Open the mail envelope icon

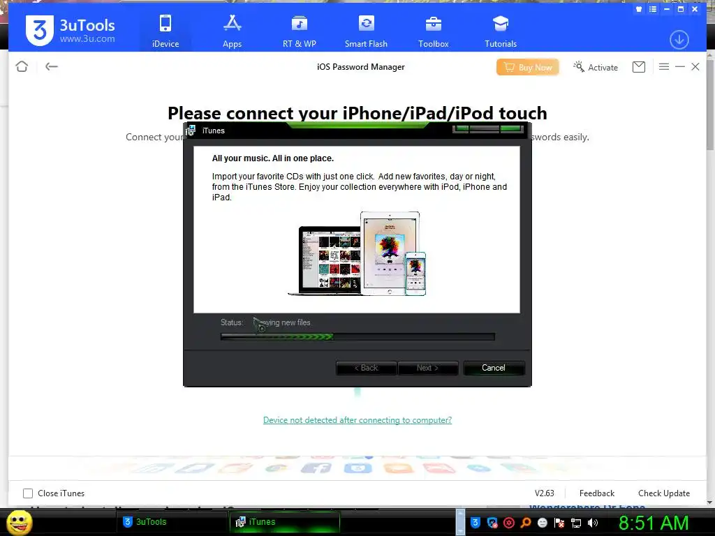pos(639,67)
